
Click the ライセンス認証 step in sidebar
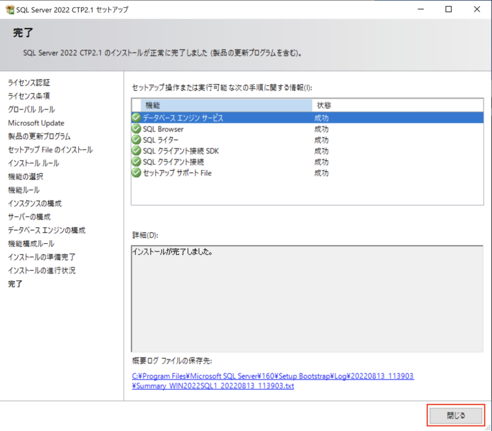coord(29,83)
